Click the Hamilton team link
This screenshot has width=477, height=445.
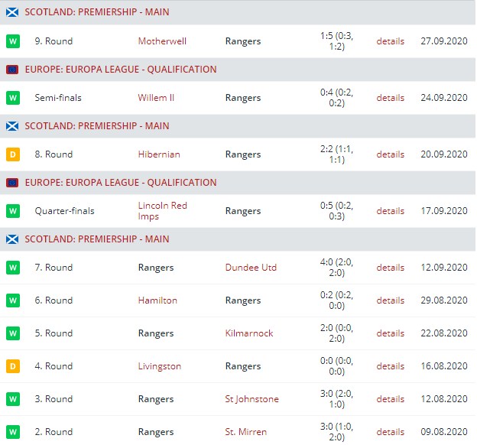pos(157,300)
